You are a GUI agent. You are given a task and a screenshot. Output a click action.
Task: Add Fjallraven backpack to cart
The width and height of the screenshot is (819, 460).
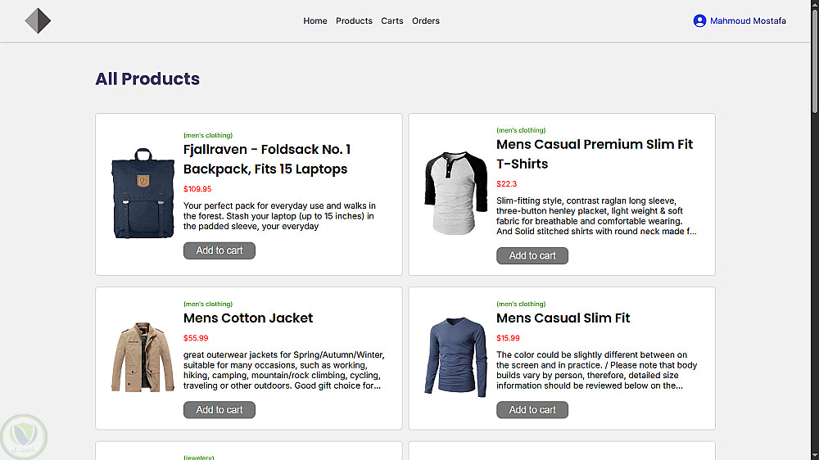tap(219, 250)
